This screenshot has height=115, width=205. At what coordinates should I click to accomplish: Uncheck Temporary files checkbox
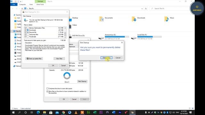[26, 34]
